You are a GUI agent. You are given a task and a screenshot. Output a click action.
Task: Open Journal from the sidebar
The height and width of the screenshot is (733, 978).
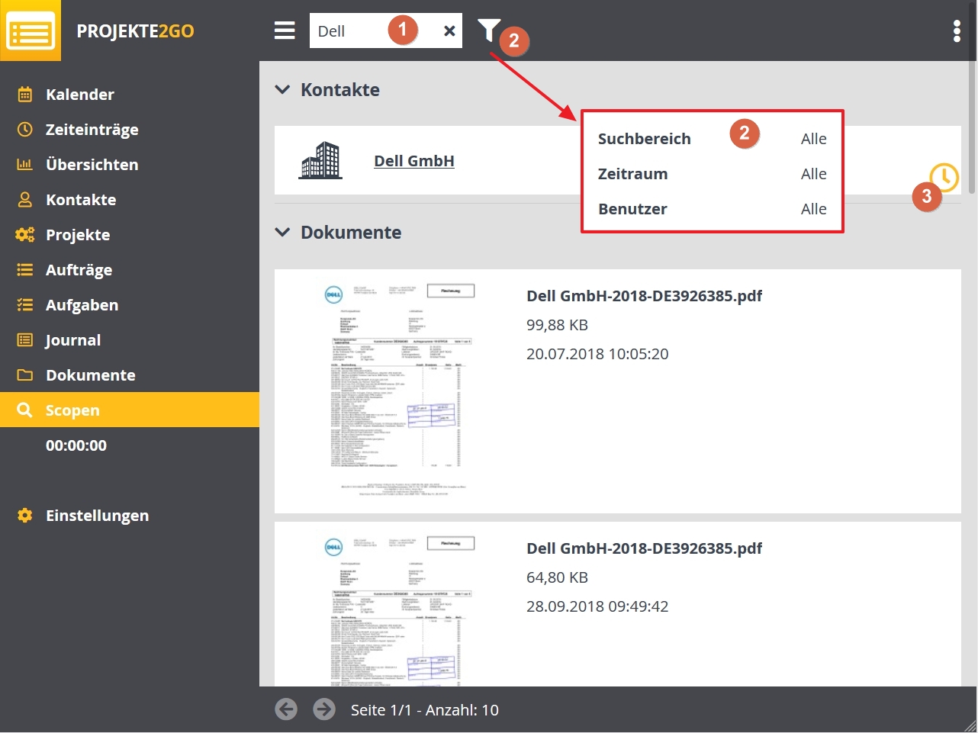point(130,340)
